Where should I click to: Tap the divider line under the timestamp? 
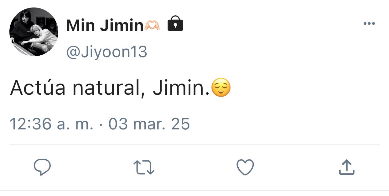click(194, 145)
